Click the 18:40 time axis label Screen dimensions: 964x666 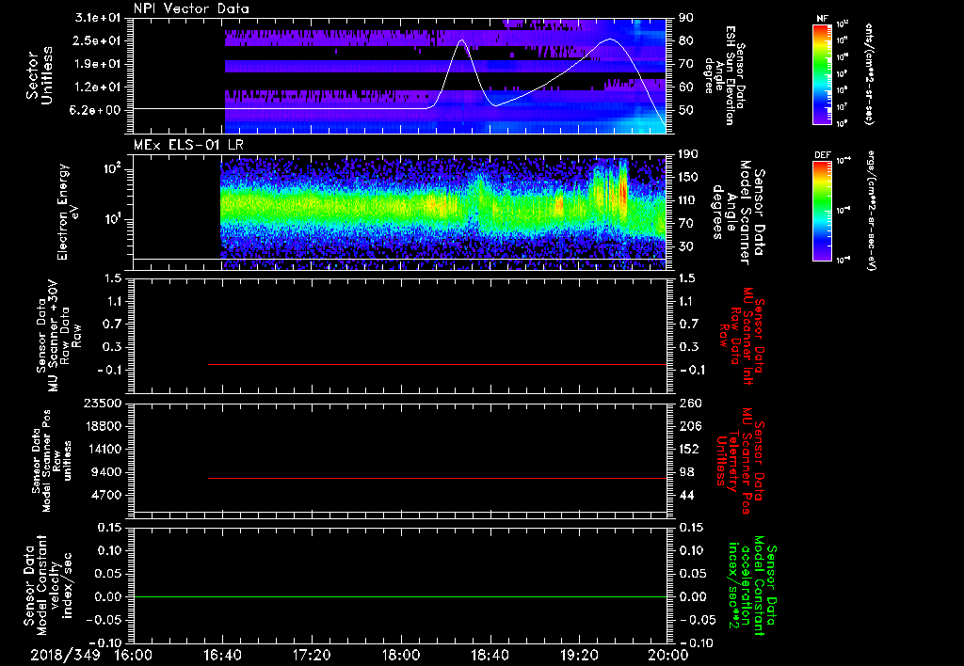click(490, 655)
